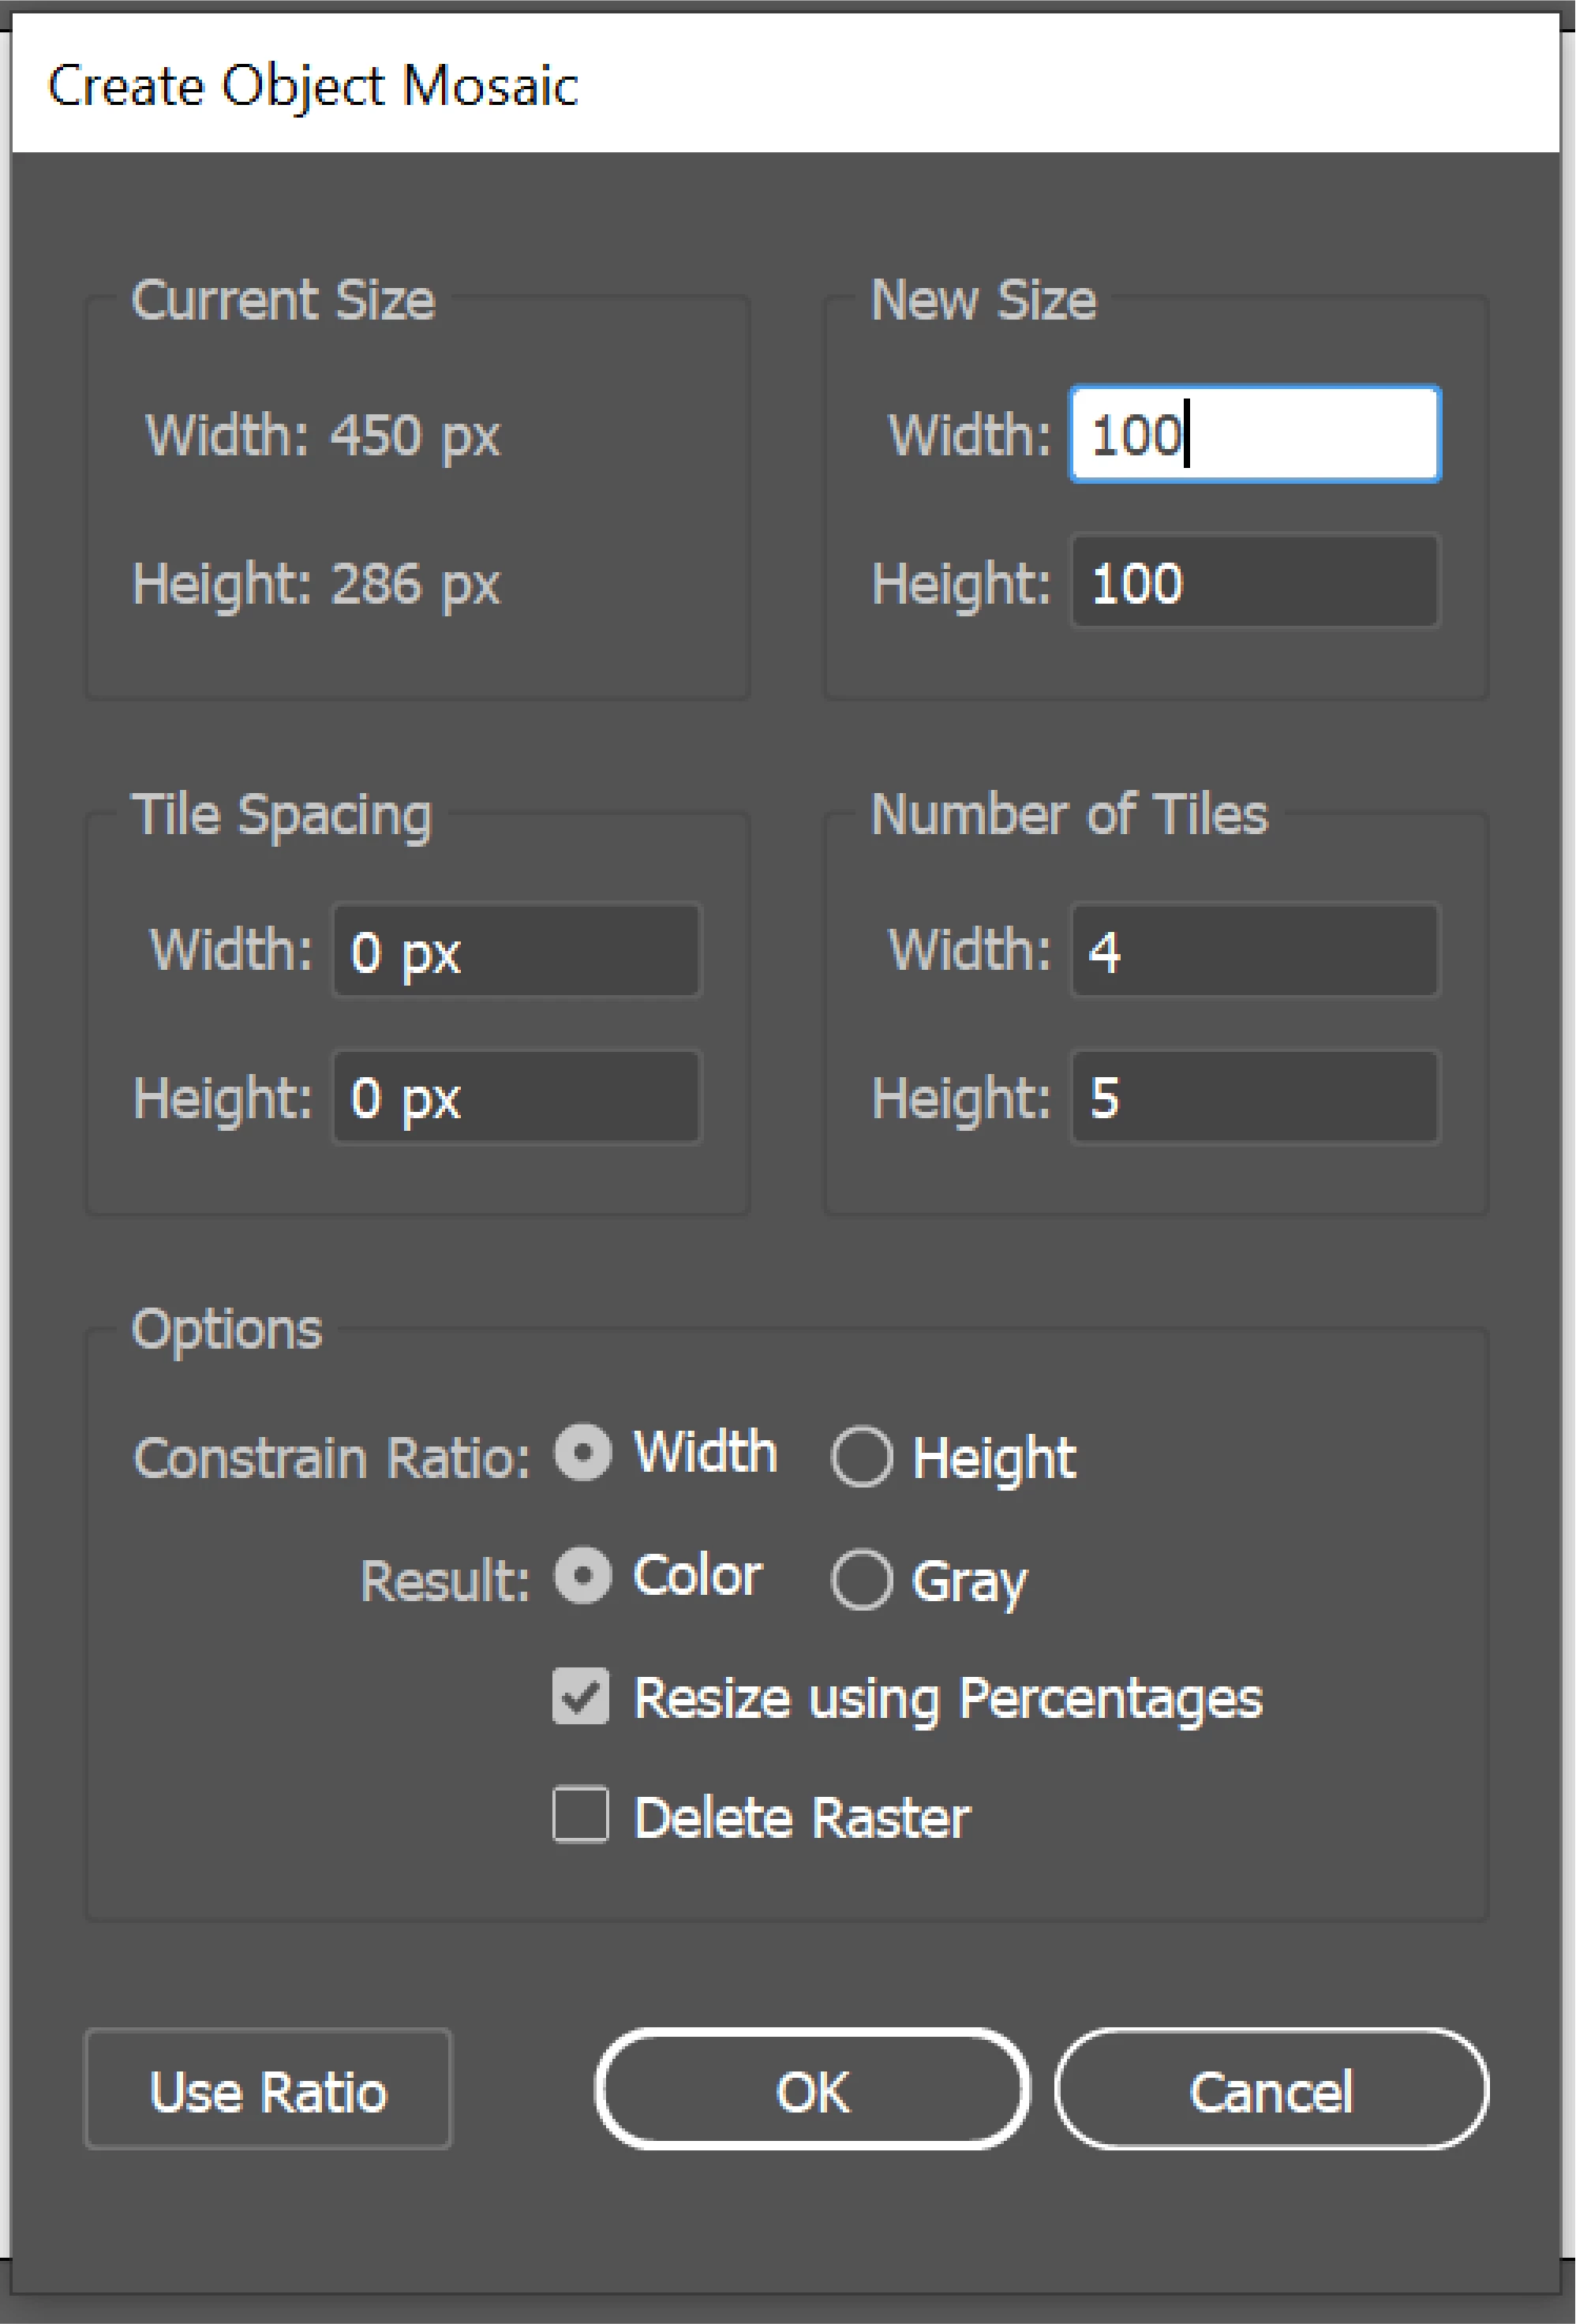Click the Delete Raster label text
This screenshot has height=2324, width=1576.
click(x=801, y=1817)
